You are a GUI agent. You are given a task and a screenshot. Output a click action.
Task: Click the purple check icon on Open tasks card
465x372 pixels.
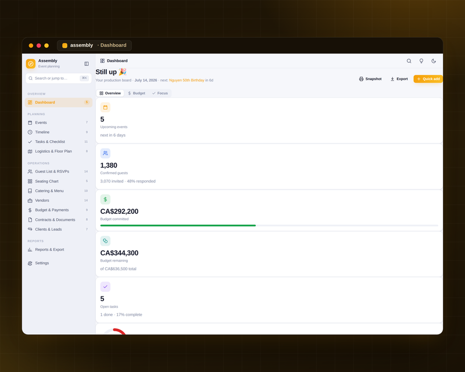click(105, 287)
